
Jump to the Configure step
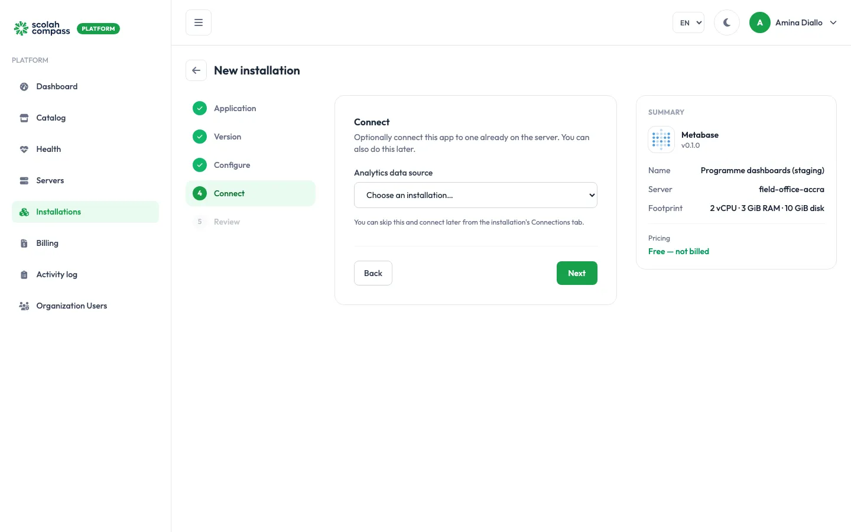(251, 165)
